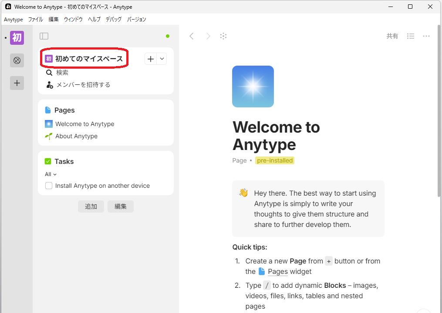Open the 編集 menu in the menu bar

click(54, 20)
